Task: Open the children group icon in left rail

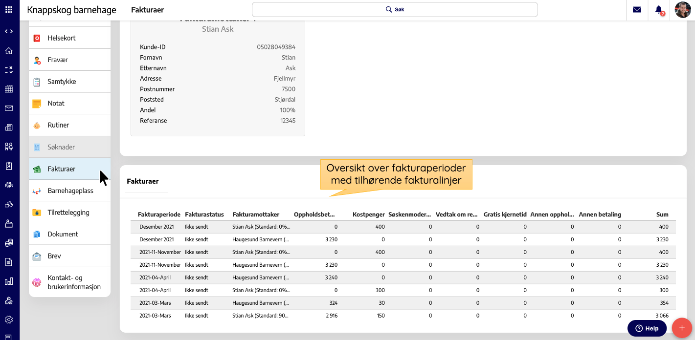Action: click(9, 147)
